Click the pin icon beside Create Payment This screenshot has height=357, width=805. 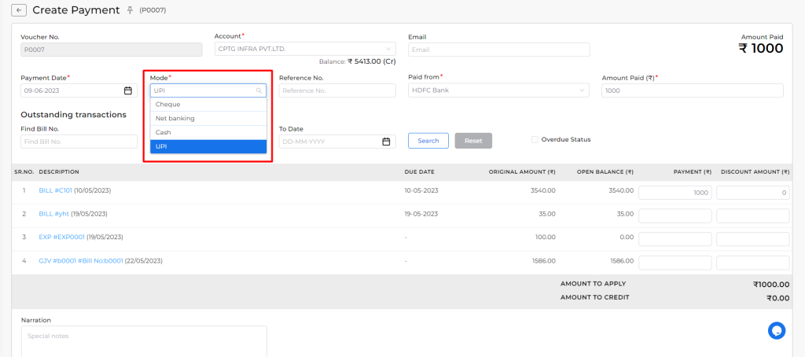click(x=130, y=10)
